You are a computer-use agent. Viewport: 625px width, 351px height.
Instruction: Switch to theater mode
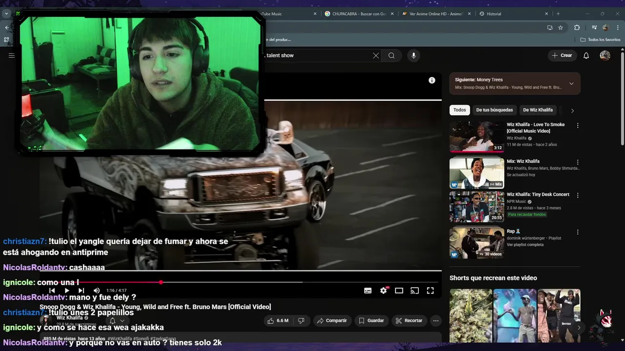coord(399,291)
